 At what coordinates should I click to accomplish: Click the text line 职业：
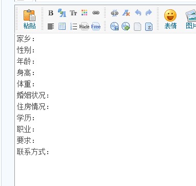(x=26, y=129)
